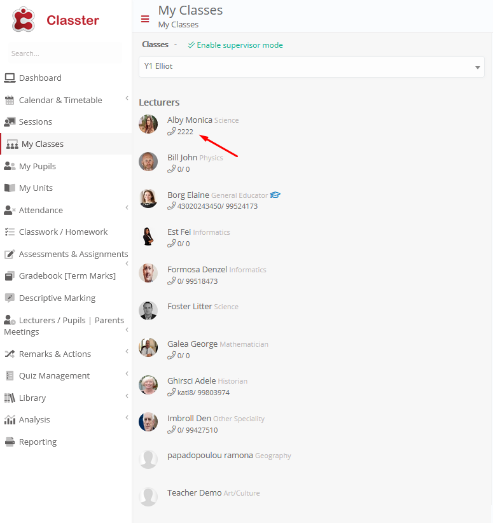Click the 'My Classes' breadcrumb subtitle

tap(178, 25)
